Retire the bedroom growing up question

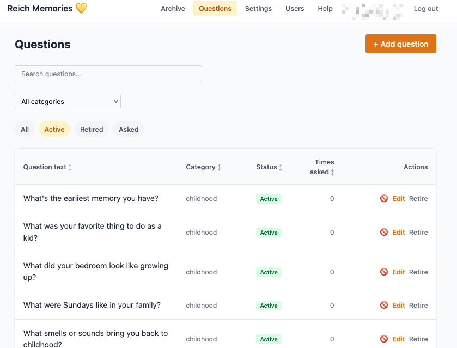418,272
